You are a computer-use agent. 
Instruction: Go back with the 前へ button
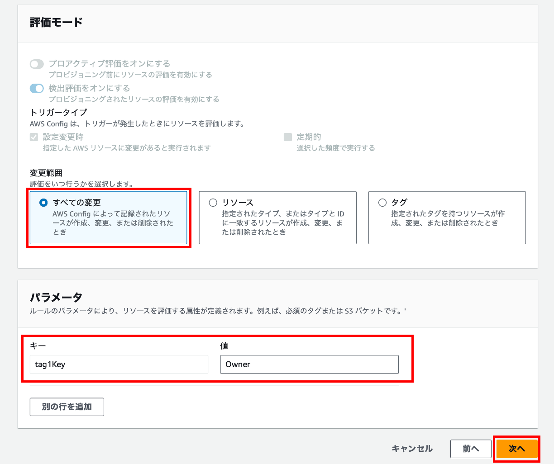click(471, 449)
